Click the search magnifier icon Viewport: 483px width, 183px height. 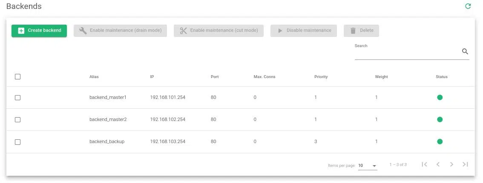click(465, 52)
